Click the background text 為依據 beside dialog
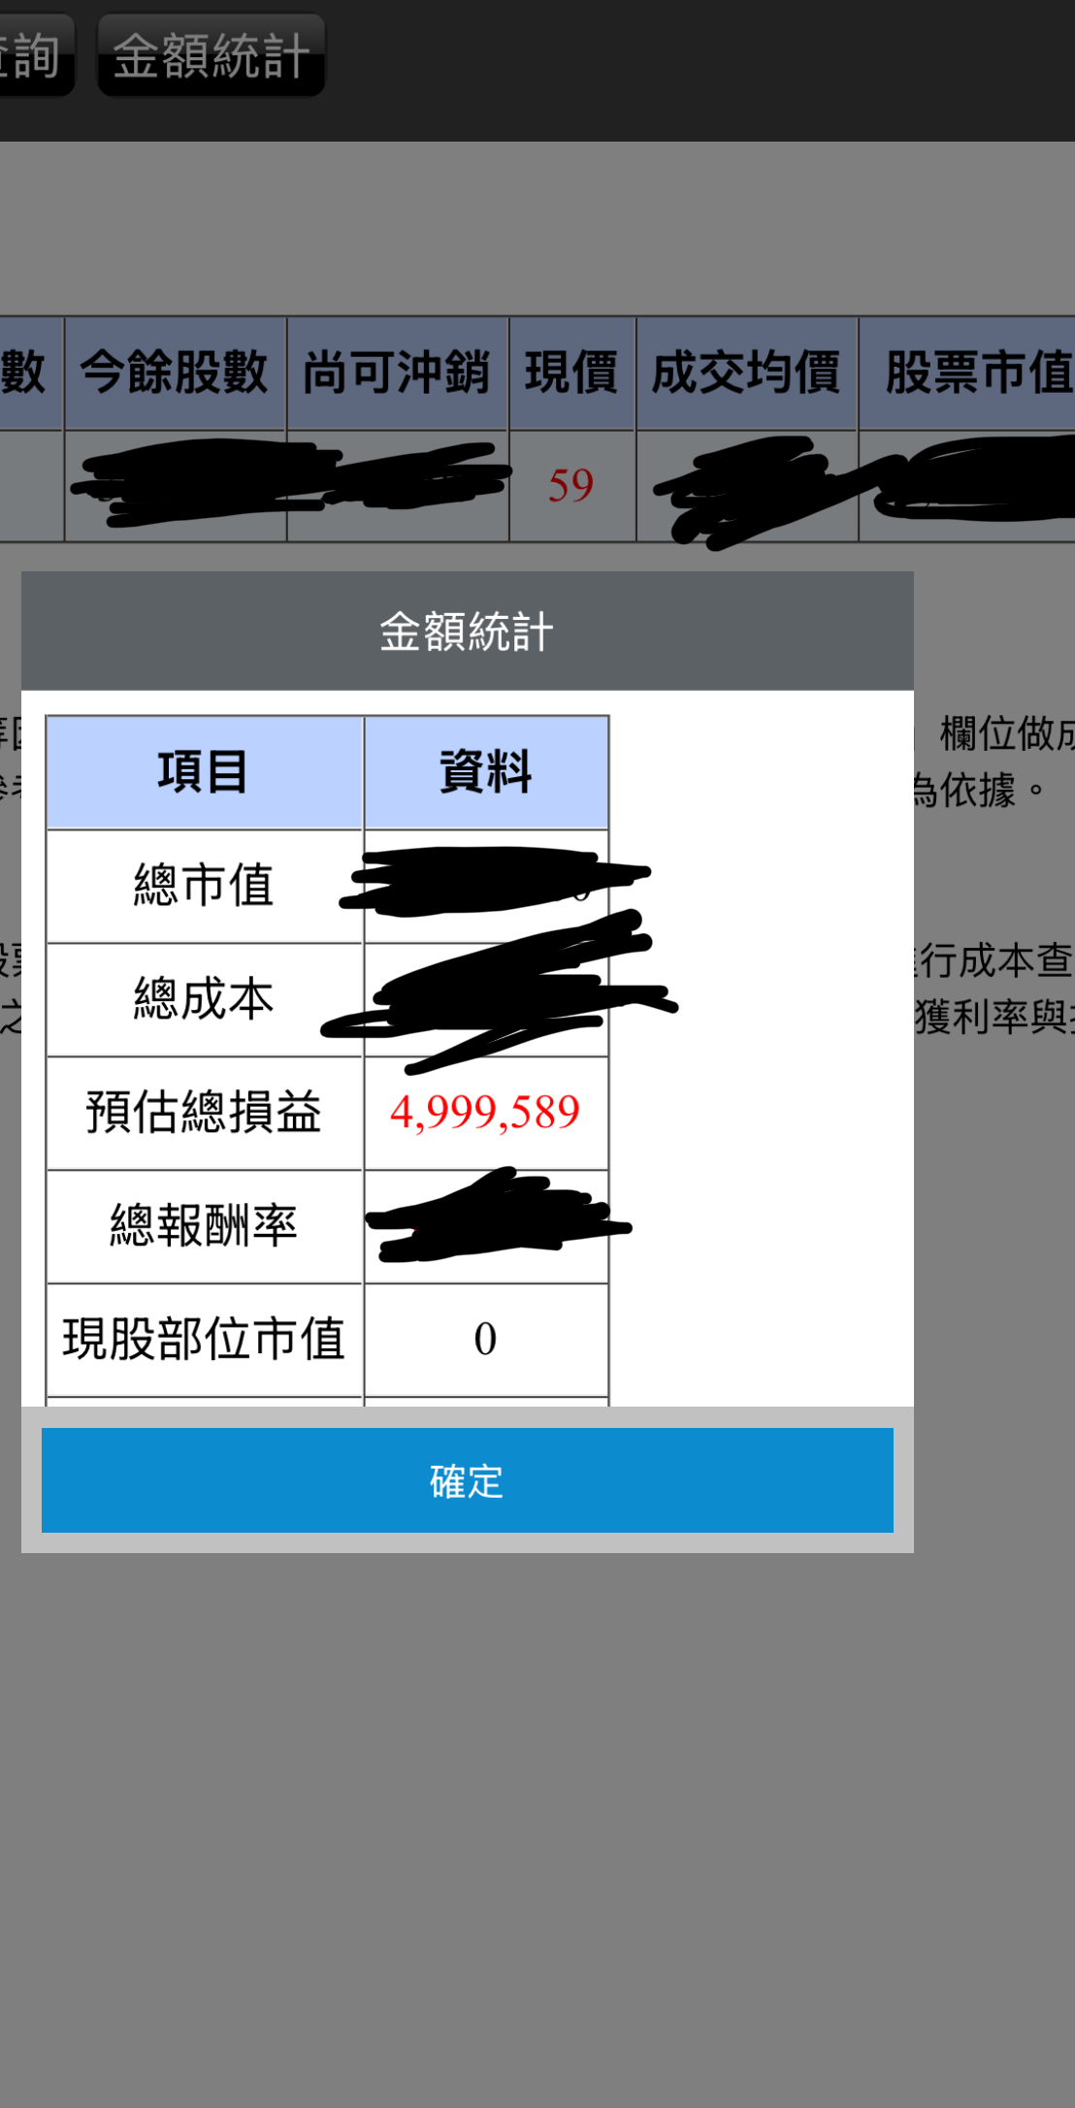 pyautogui.click(x=967, y=791)
